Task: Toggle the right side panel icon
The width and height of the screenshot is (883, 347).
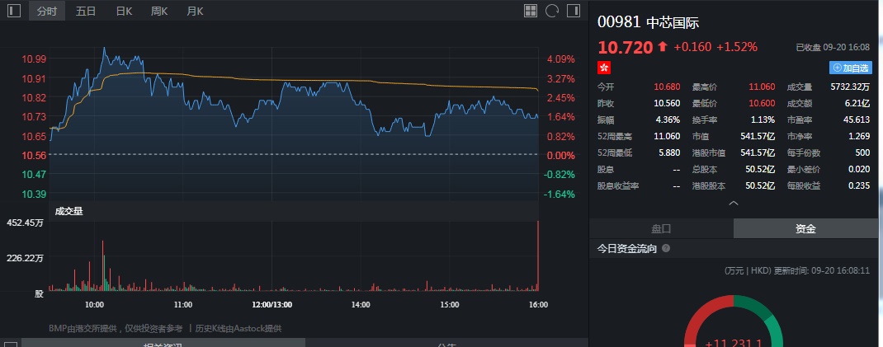Action: tap(574, 11)
